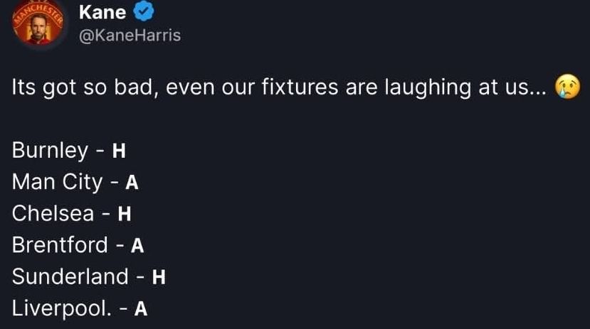
Task: Select the Brentford fixture name
Action: point(60,245)
